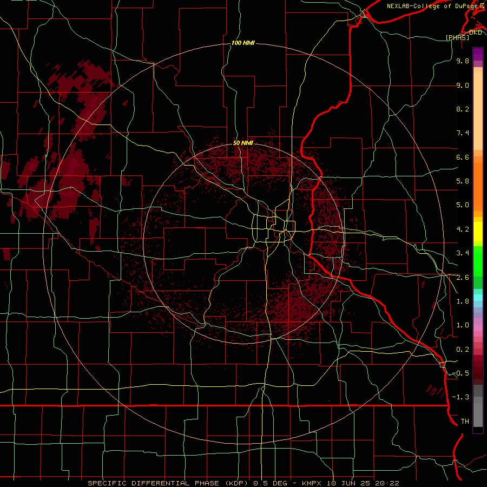
Task: Click the 100 NMI range ring label
Action: (243, 43)
